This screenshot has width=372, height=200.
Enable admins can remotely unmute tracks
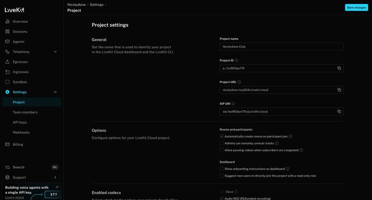click(222, 143)
